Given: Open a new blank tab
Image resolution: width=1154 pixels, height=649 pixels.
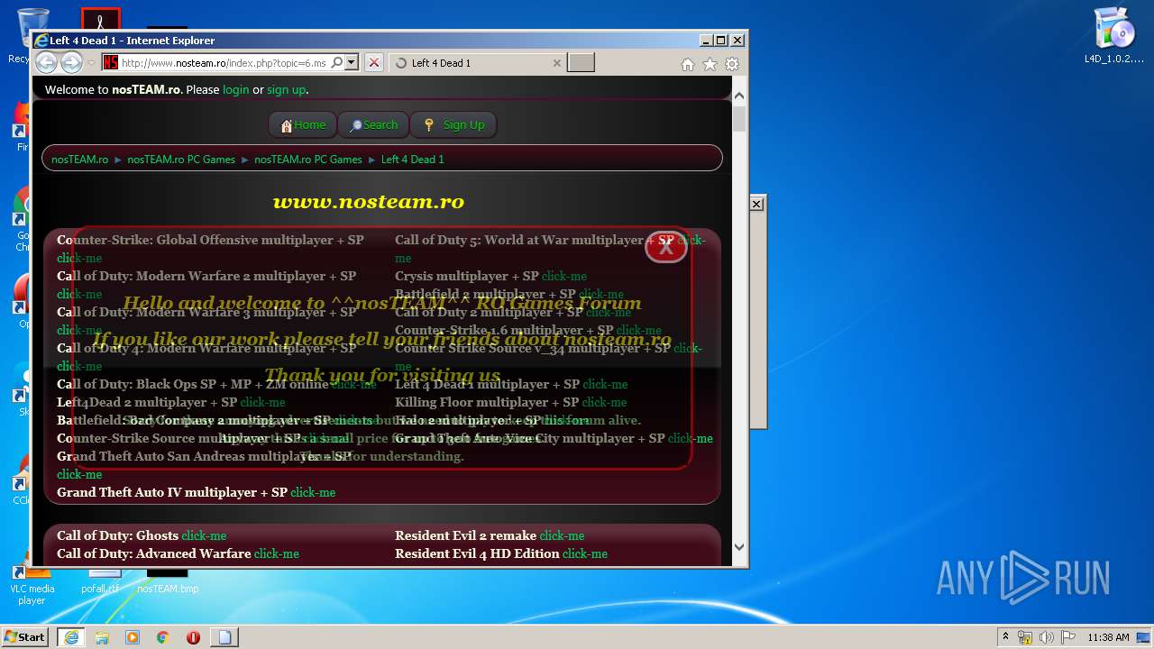Looking at the screenshot, I should pyautogui.click(x=582, y=62).
